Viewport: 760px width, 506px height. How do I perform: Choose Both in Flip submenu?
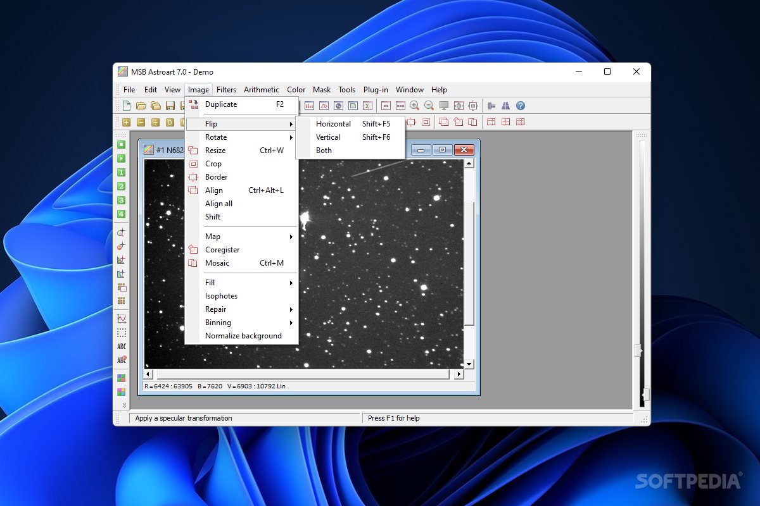tap(350, 151)
